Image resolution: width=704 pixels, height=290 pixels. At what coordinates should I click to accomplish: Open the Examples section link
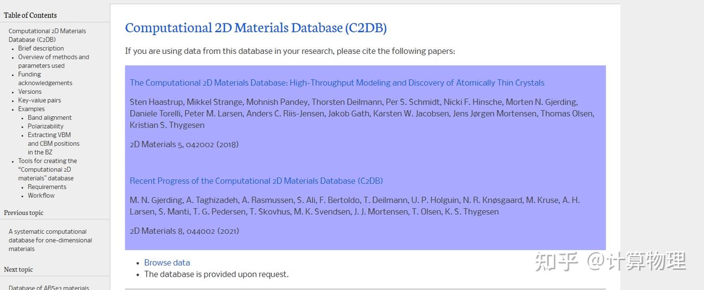point(31,109)
